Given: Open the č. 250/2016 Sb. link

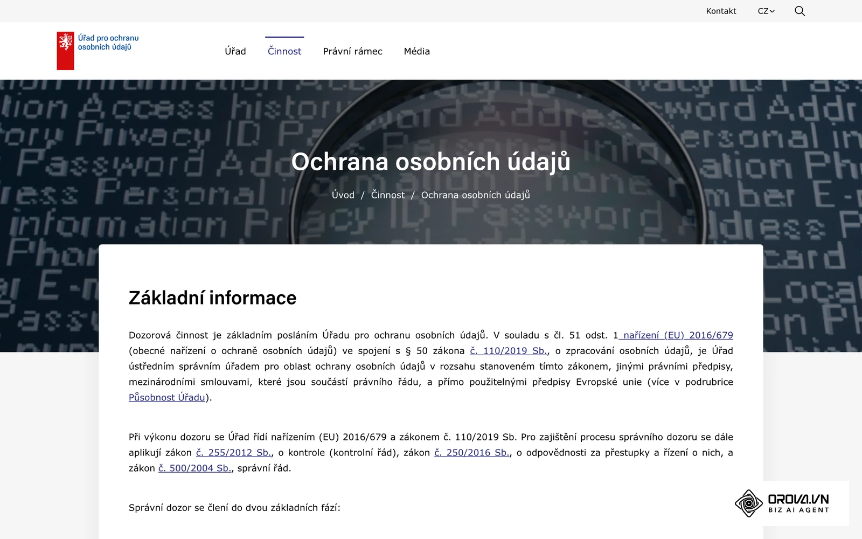Looking at the screenshot, I should pyautogui.click(x=472, y=453).
